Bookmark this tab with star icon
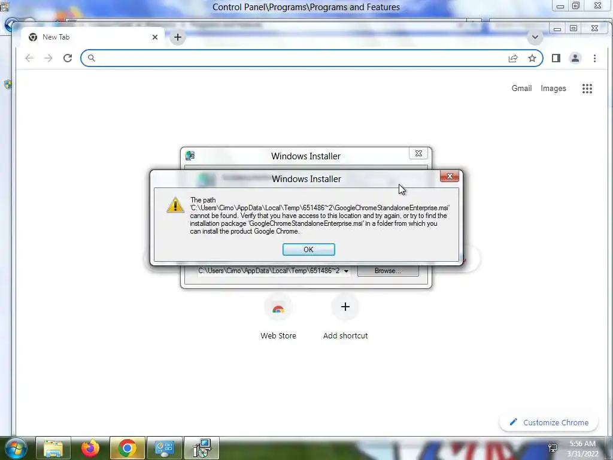Screen dimensions: 613x460 coord(532,58)
